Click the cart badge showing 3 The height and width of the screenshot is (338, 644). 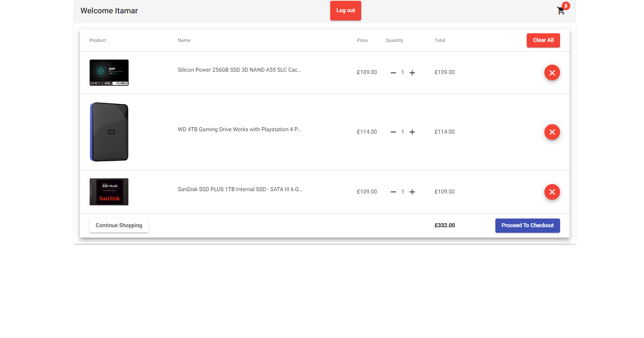[566, 6]
